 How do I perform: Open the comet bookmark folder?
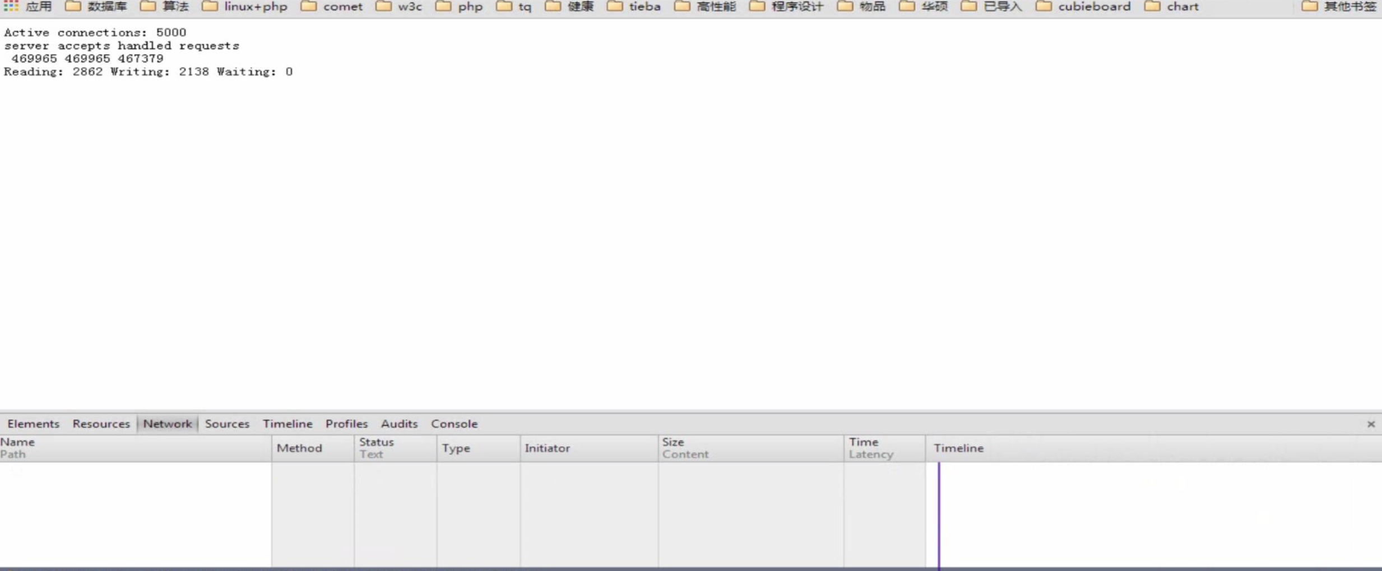tap(332, 6)
